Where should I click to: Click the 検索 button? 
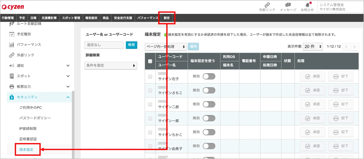point(131,45)
